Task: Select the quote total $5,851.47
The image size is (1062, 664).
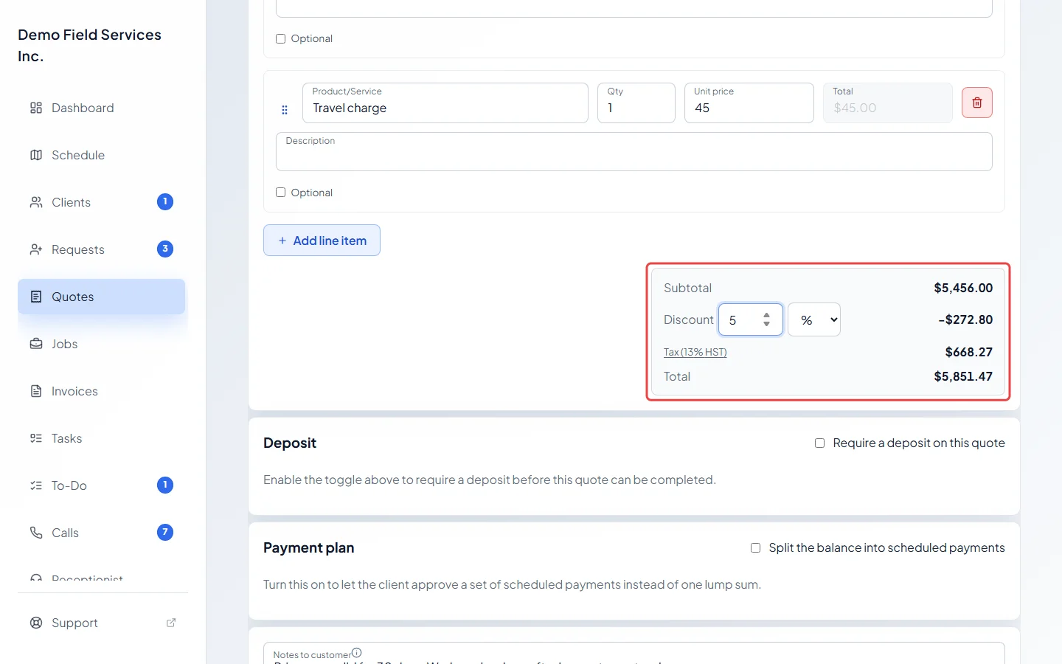Action: 963,376
